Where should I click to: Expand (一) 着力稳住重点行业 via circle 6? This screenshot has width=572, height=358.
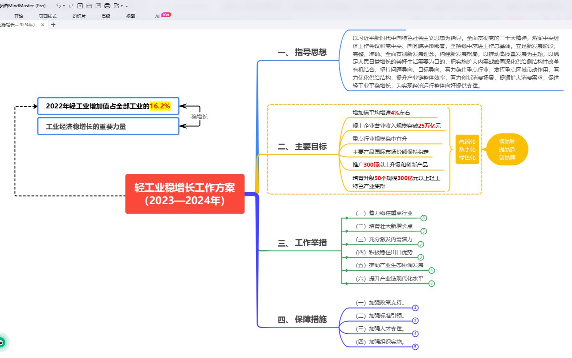click(x=424, y=218)
